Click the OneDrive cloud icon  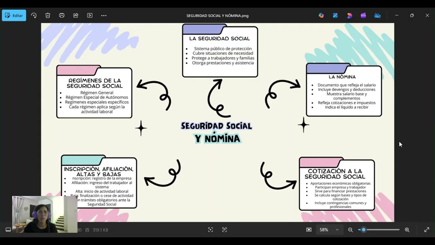377,15
